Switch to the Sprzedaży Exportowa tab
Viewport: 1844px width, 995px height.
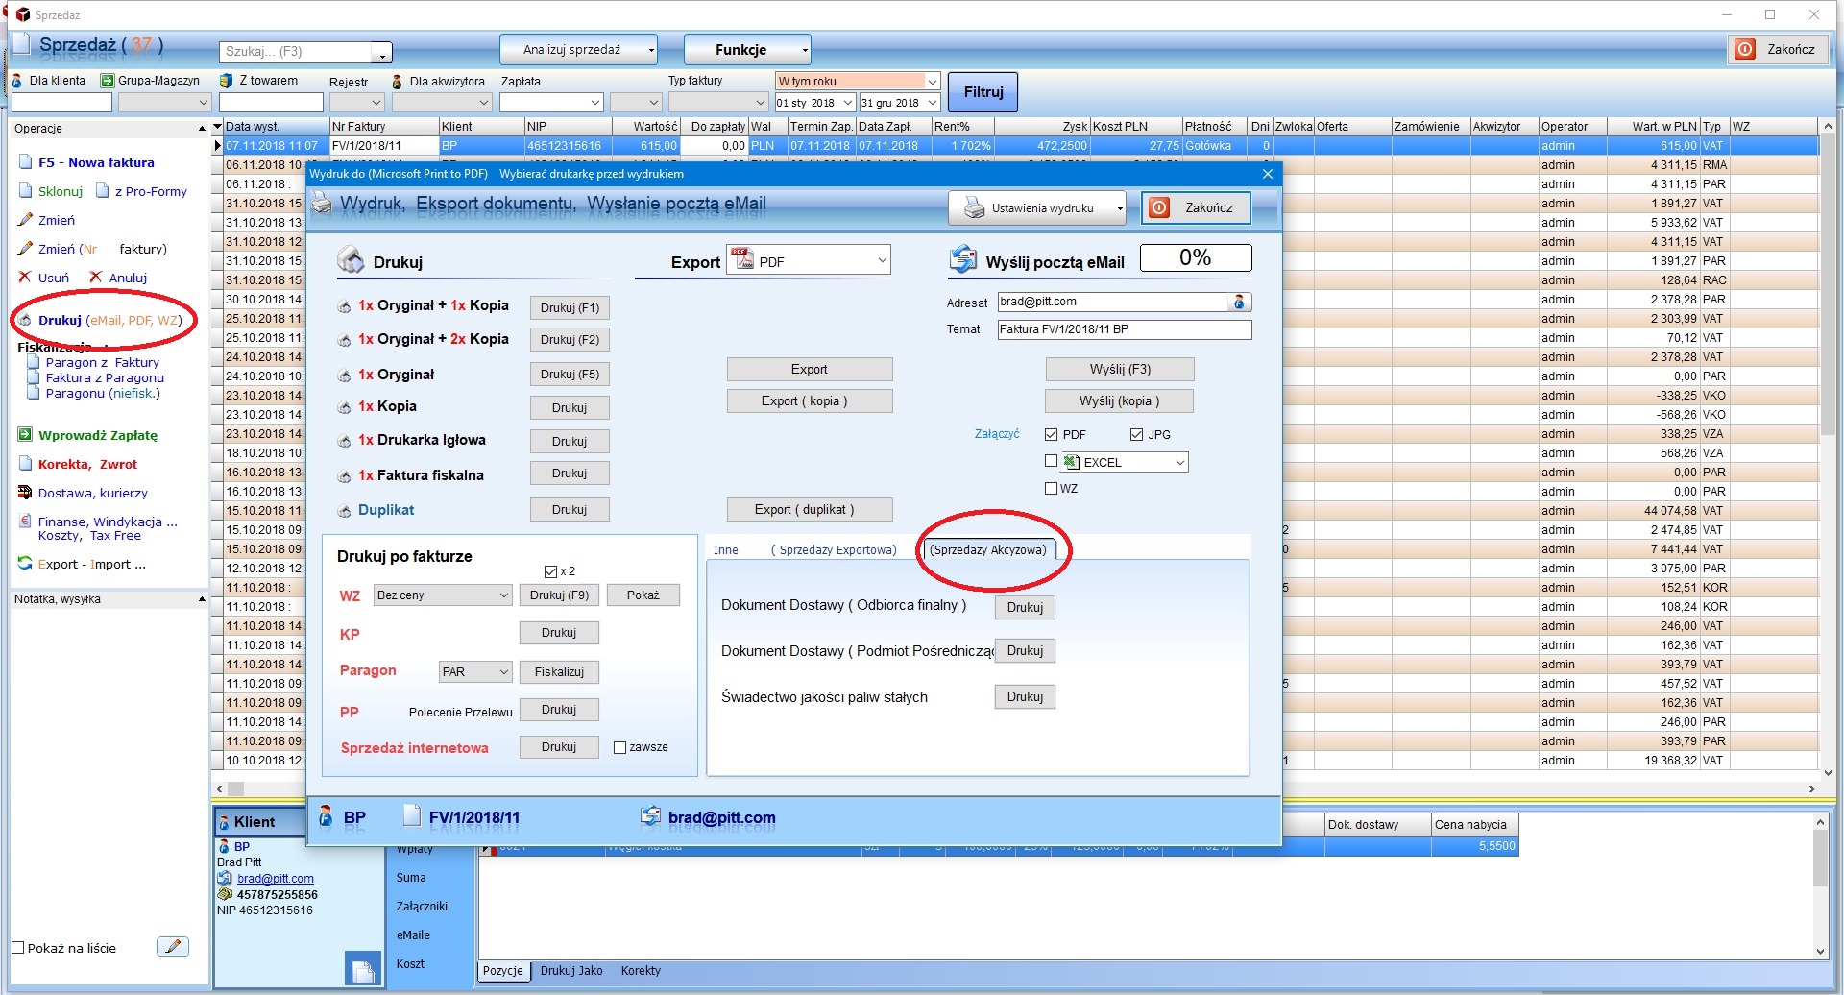(x=834, y=550)
